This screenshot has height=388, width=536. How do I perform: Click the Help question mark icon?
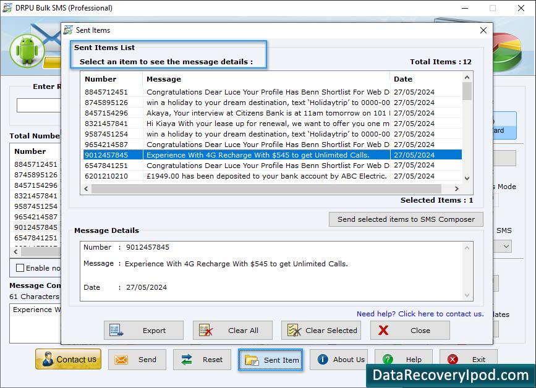[x=388, y=360]
